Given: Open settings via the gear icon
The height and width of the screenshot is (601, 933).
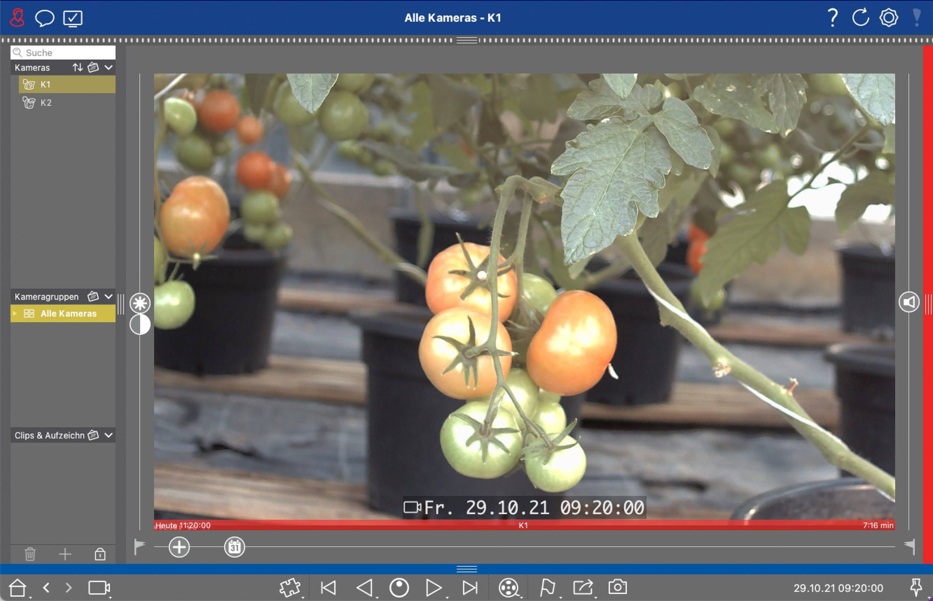Looking at the screenshot, I should pyautogui.click(x=889, y=18).
